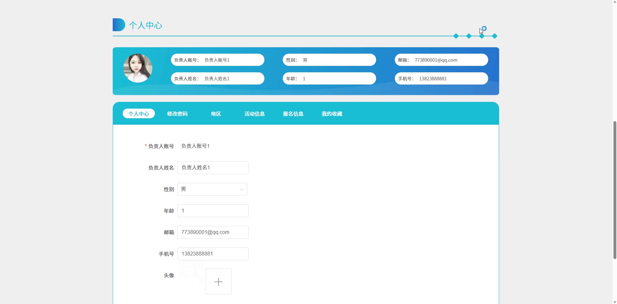Open the 性别 dropdown arrow
The image size is (617, 304).
point(241,190)
